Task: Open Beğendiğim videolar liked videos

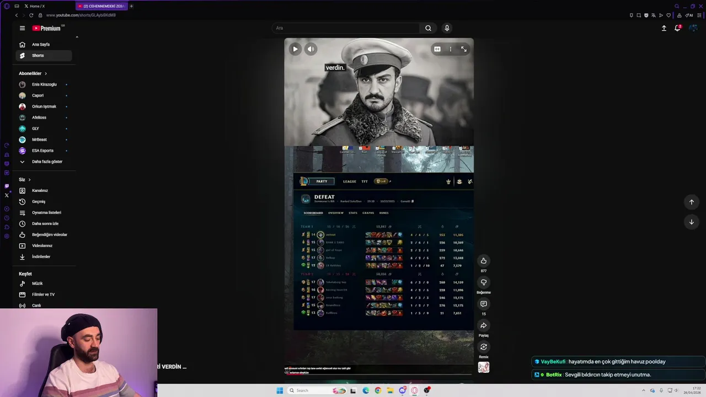Action: 44,235
